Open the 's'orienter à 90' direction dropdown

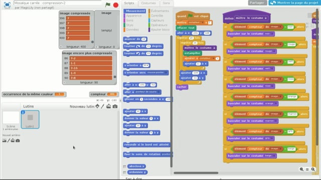(147, 65)
